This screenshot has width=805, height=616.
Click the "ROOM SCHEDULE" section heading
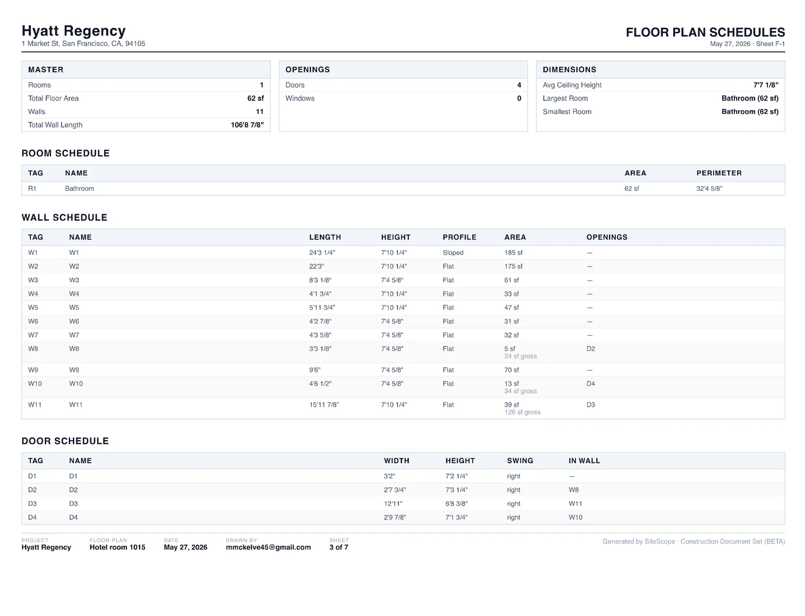click(66, 153)
